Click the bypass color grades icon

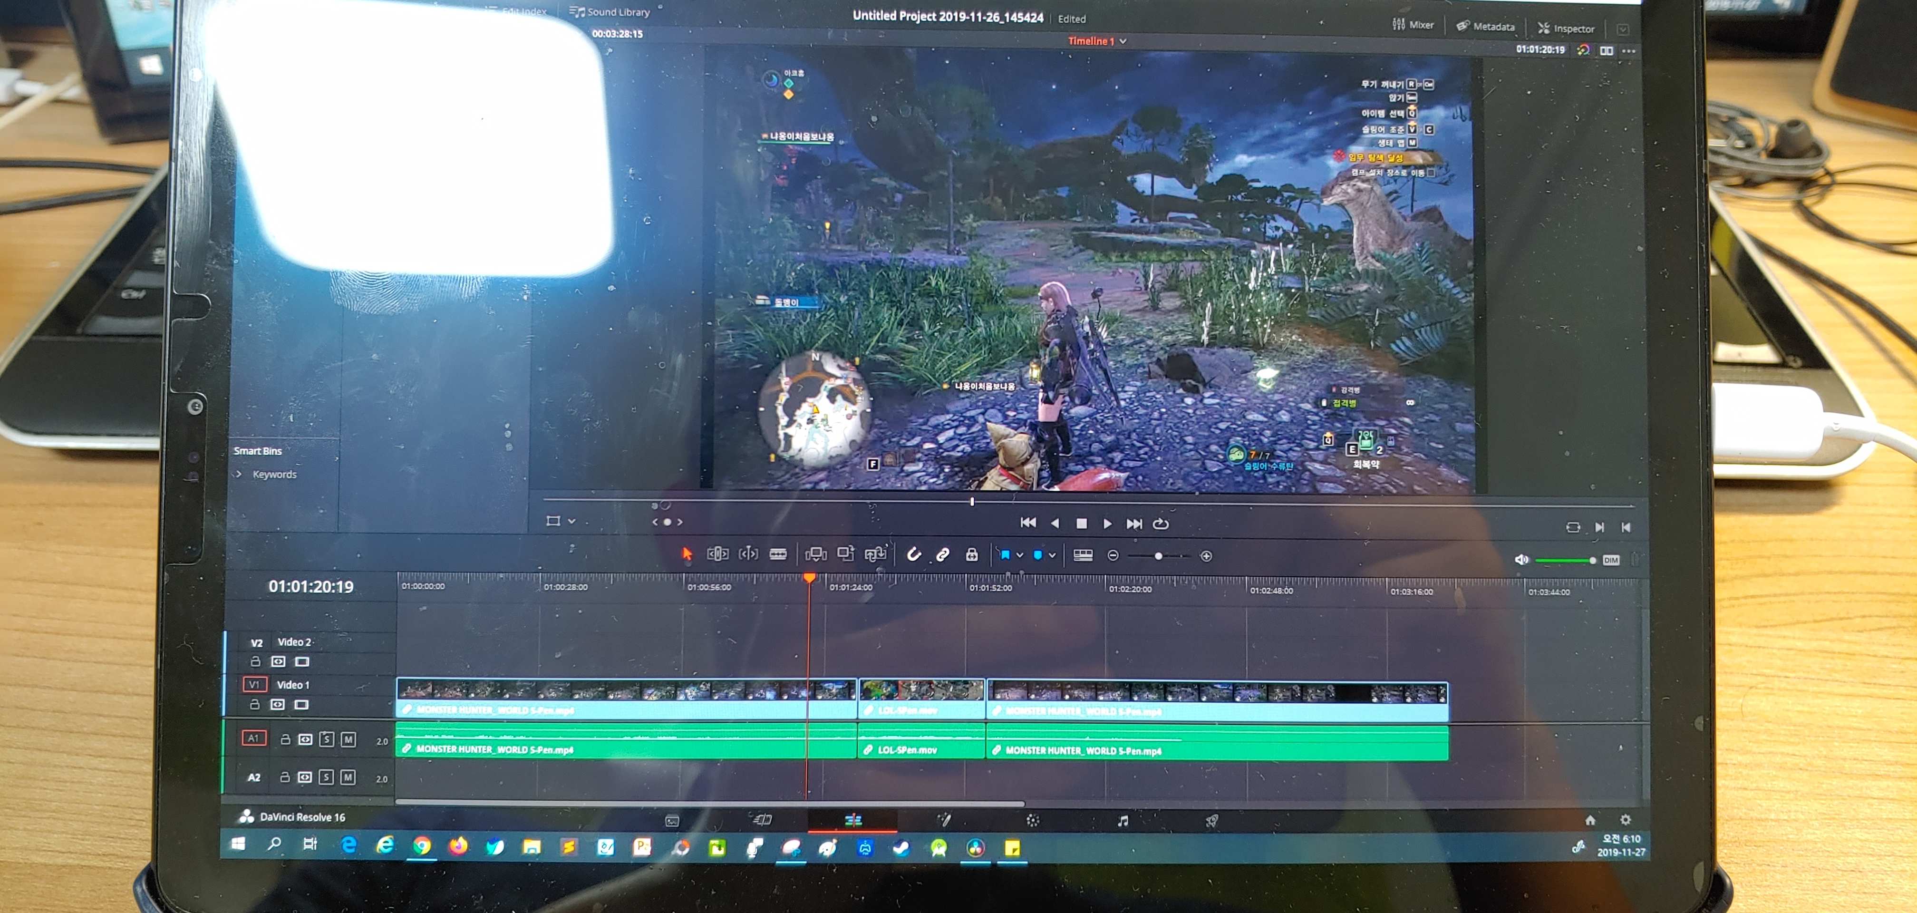click(1583, 50)
